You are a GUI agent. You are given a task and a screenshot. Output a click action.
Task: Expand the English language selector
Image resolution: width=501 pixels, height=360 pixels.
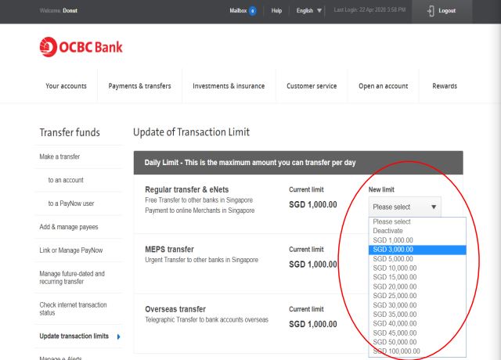305,11
